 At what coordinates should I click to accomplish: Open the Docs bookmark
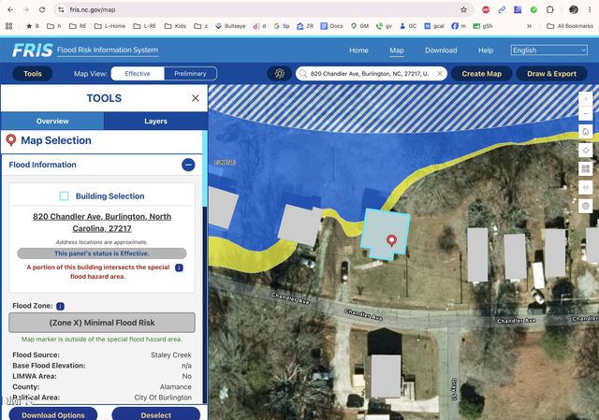tap(331, 26)
